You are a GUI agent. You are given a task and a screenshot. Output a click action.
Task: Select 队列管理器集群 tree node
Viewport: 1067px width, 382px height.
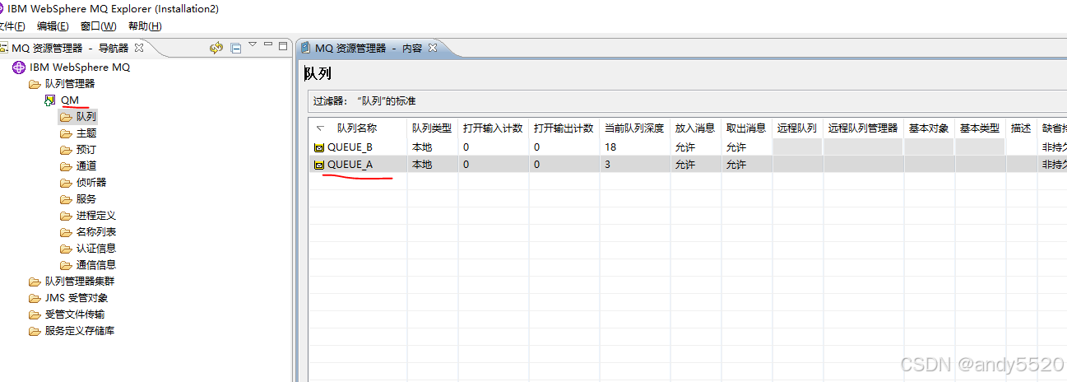pyautogui.click(x=80, y=282)
